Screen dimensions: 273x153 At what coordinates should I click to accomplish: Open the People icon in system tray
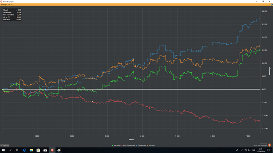point(237,150)
